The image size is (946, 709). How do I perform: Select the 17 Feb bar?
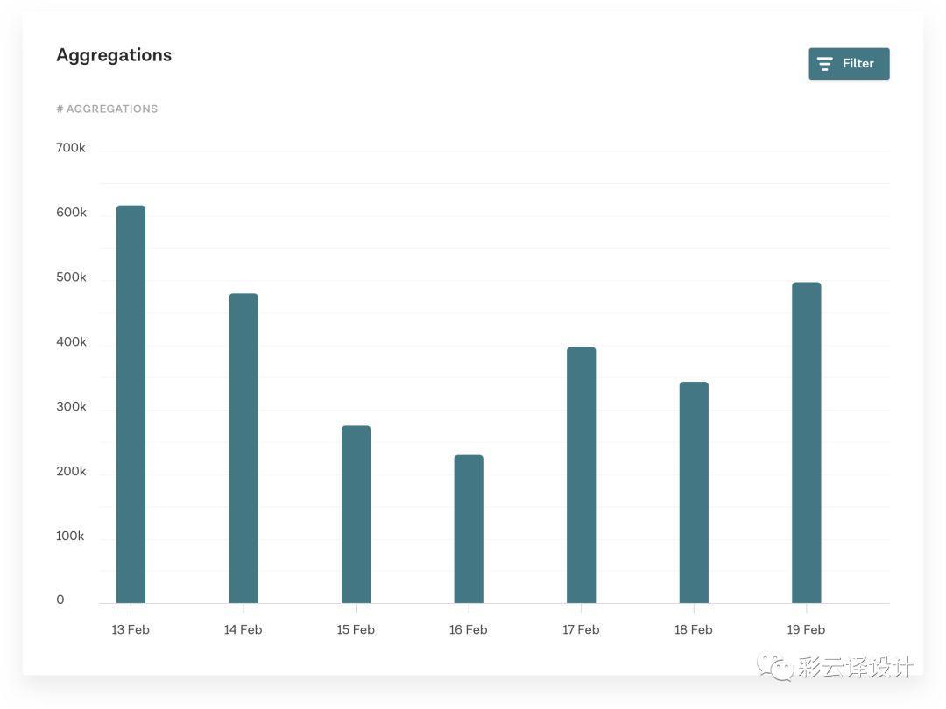tap(581, 474)
